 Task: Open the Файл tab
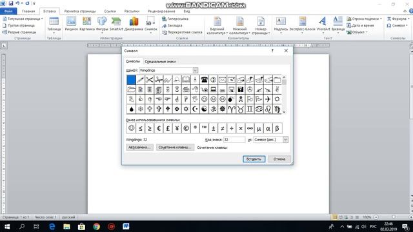coord(8,12)
